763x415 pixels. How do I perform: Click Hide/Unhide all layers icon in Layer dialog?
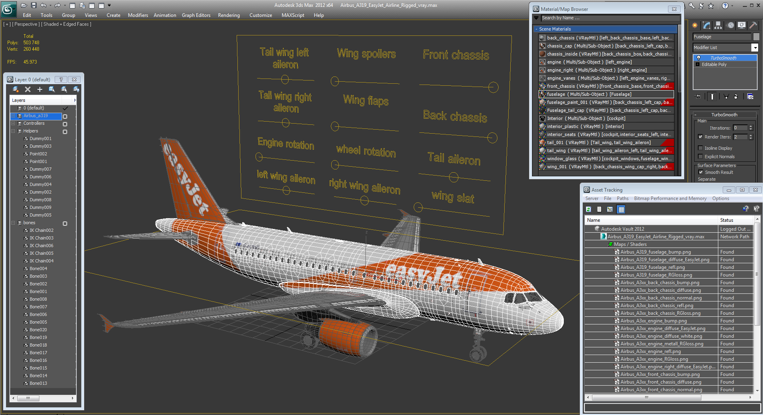point(76,89)
